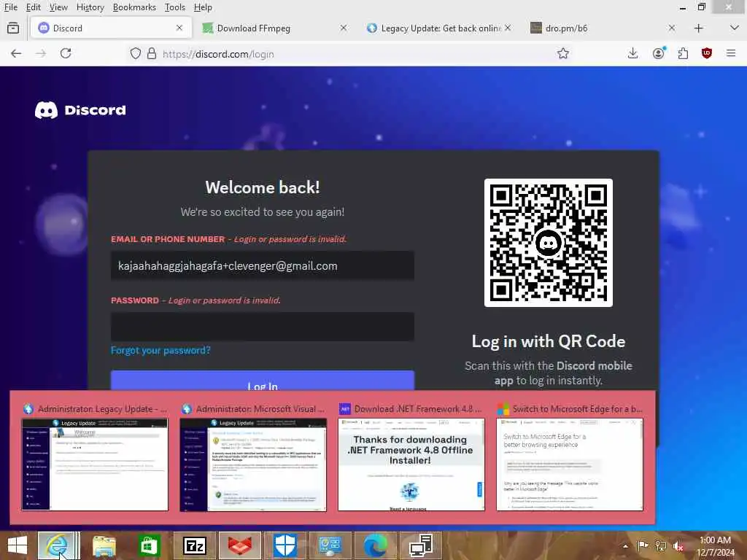Close the Legacy Update tab

[508, 28]
